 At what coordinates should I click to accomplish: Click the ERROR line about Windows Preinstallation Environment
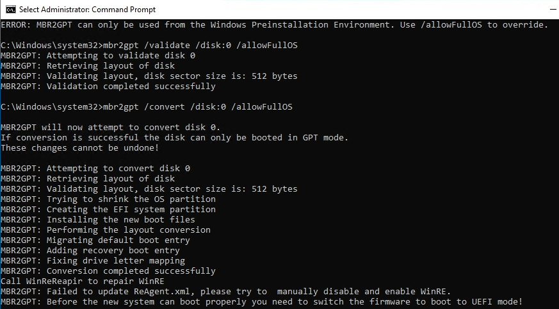point(274,25)
